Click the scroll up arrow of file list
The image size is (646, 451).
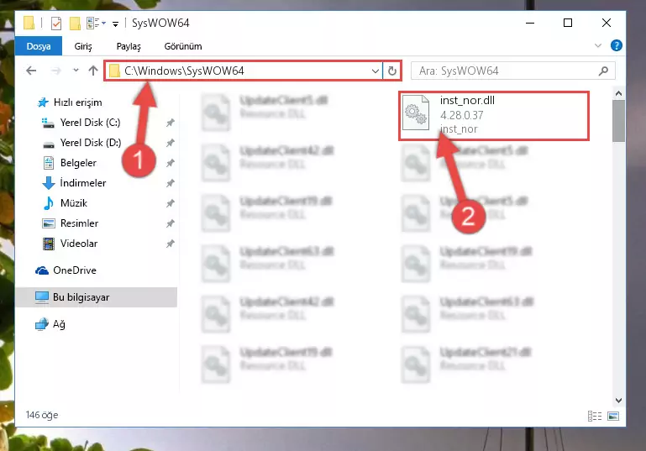pyautogui.click(x=618, y=93)
